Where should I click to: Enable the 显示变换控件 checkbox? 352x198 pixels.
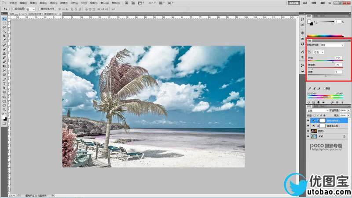39,9
